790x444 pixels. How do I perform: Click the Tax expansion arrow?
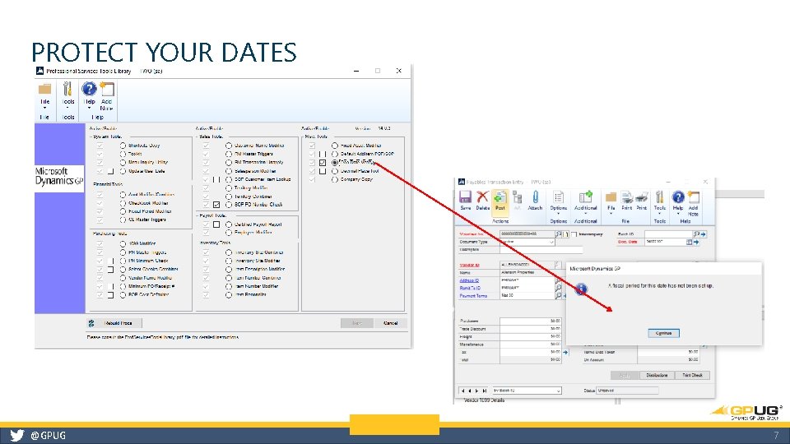(565, 352)
